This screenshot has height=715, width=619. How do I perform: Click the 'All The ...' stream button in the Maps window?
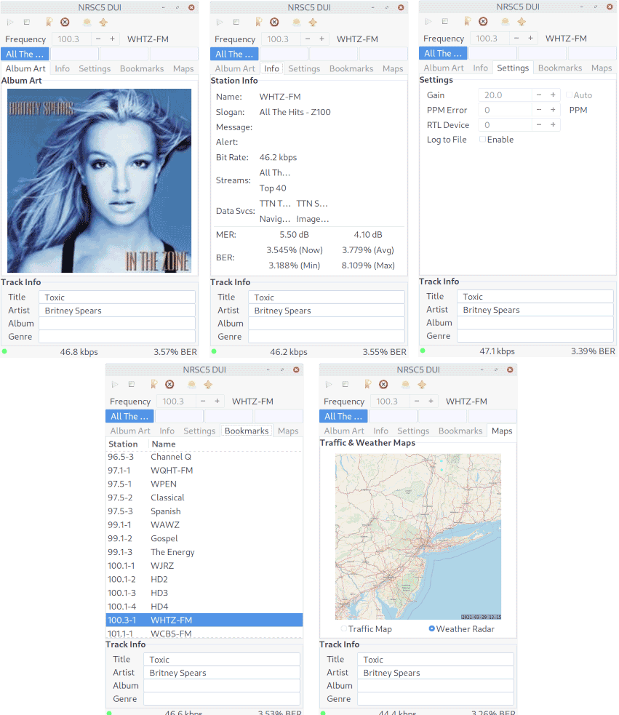point(343,416)
